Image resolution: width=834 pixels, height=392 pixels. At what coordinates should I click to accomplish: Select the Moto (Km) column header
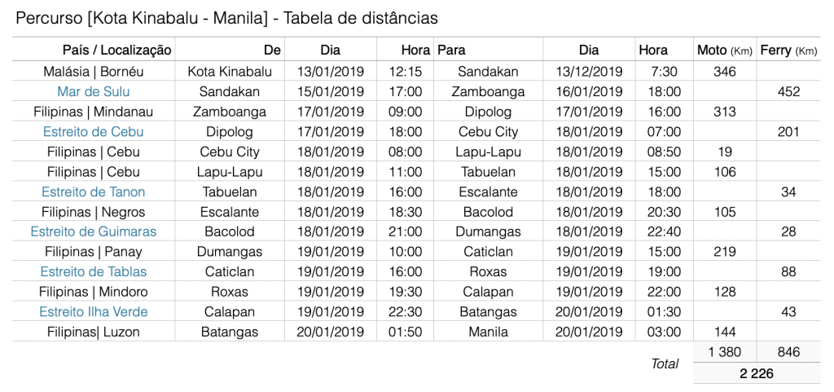[724, 50]
